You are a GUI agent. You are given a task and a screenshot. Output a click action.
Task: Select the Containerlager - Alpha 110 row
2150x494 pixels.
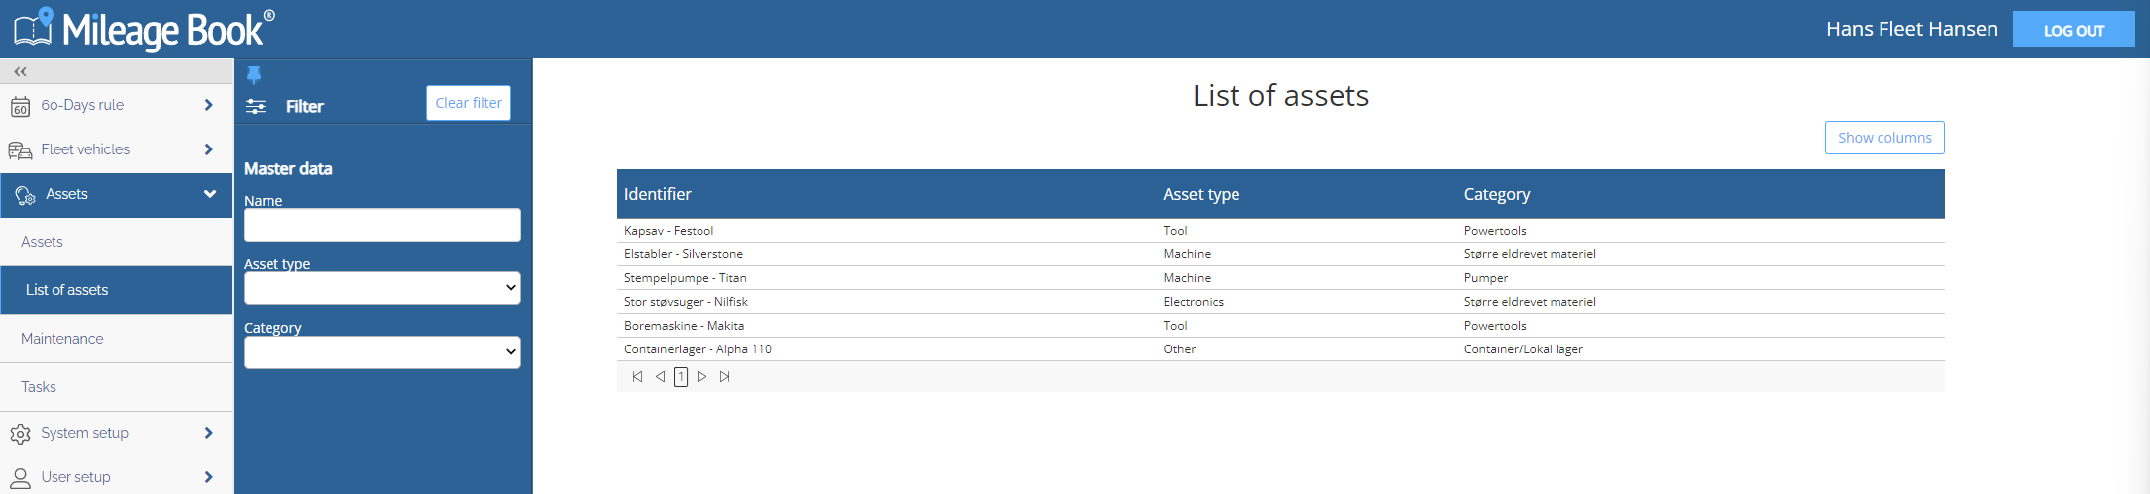(1280, 349)
